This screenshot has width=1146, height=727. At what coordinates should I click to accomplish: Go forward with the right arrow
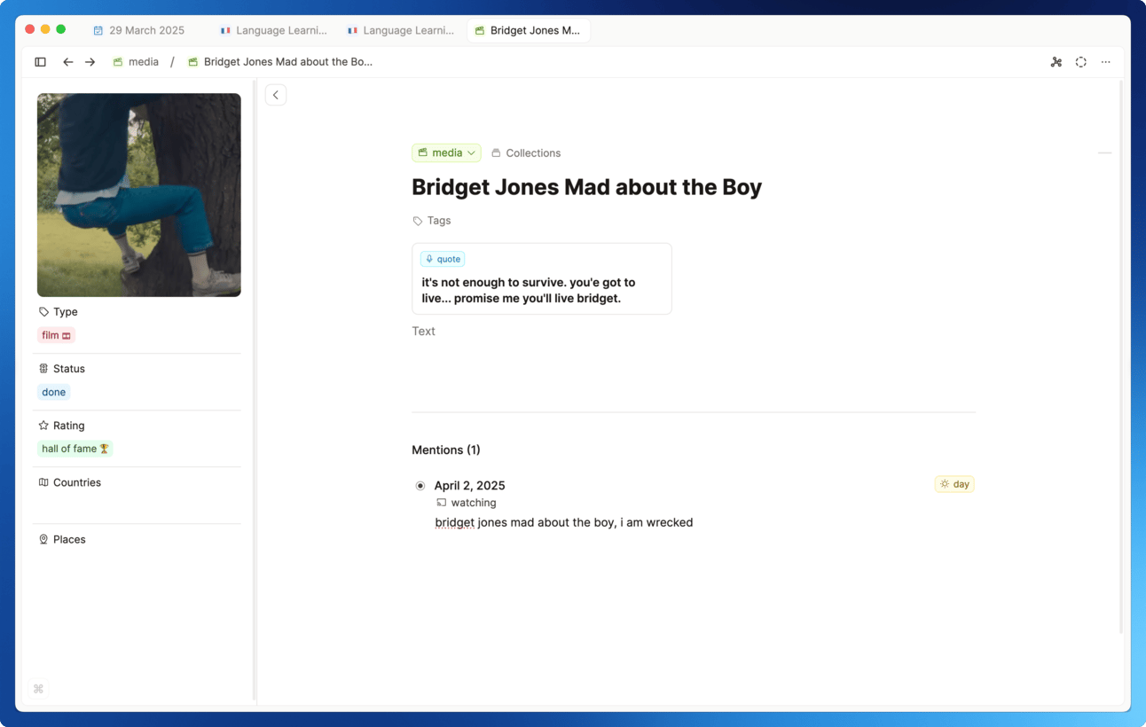(x=90, y=62)
